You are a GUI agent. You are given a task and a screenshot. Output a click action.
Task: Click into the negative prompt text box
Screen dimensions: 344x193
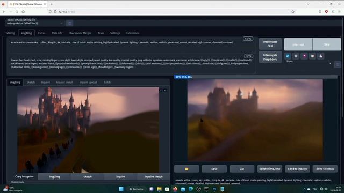tap(132, 64)
